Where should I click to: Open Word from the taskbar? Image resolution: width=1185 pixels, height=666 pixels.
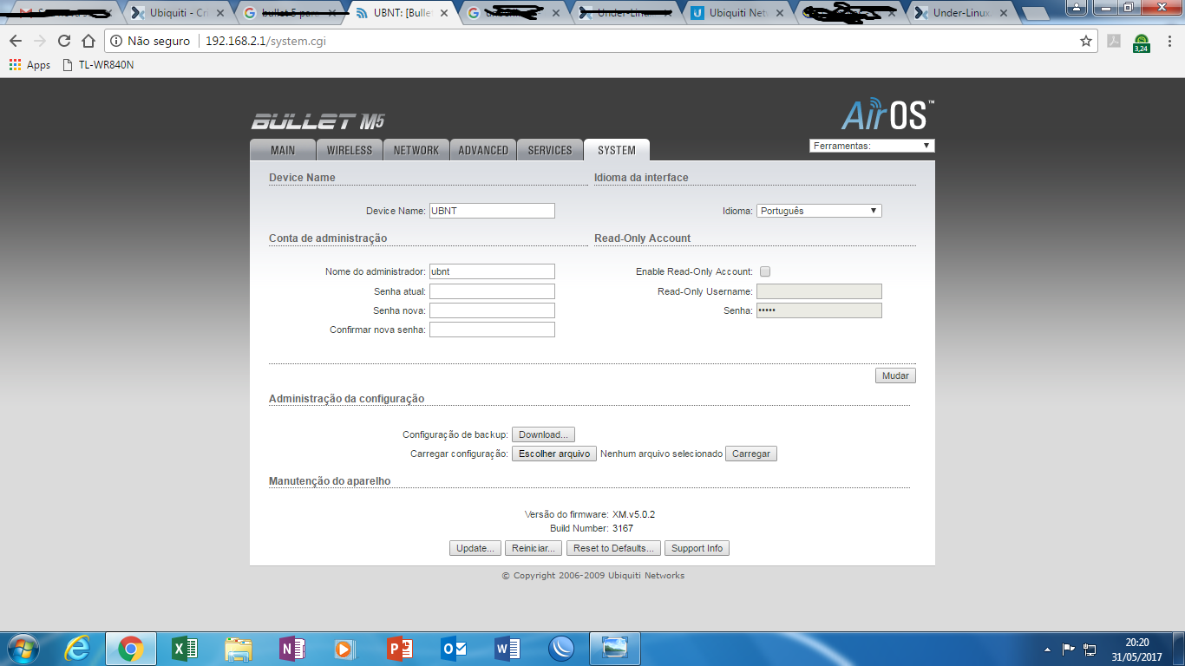pos(507,648)
